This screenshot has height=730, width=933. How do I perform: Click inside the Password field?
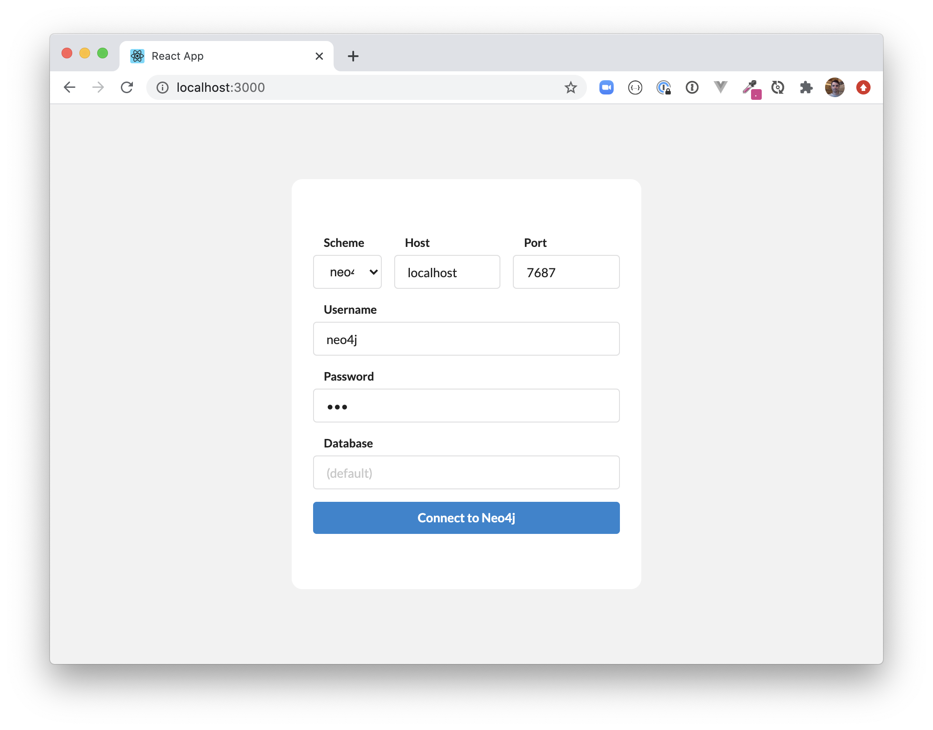[466, 406]
